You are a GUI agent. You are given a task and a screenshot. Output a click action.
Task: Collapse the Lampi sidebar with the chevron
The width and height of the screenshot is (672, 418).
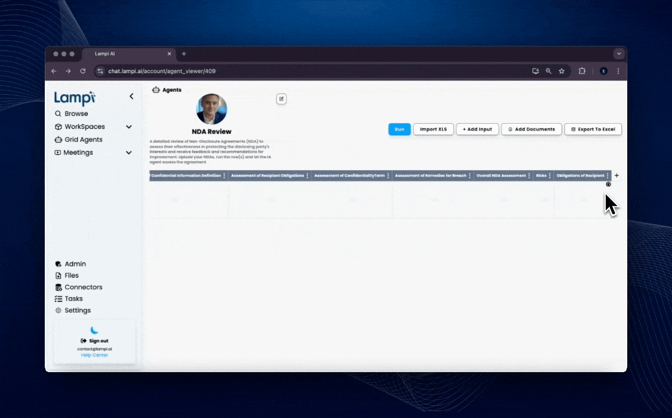131,96
